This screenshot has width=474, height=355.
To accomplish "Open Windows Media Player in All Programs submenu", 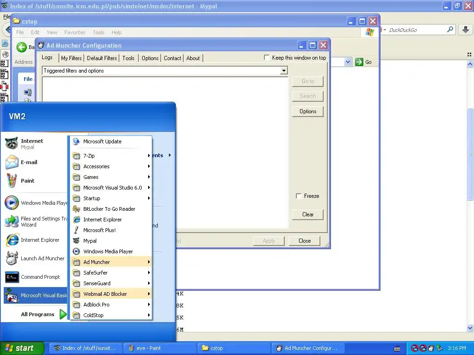I will click(x=111, y=251).
